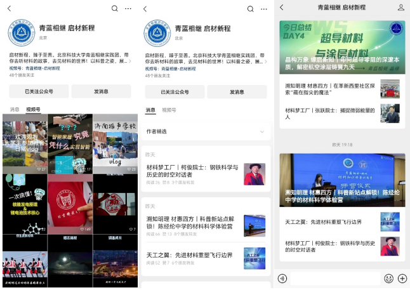Select 视频号 tab in left screen
The height and width of the screenshot is (290, 410).
click(x=33, y=109)
